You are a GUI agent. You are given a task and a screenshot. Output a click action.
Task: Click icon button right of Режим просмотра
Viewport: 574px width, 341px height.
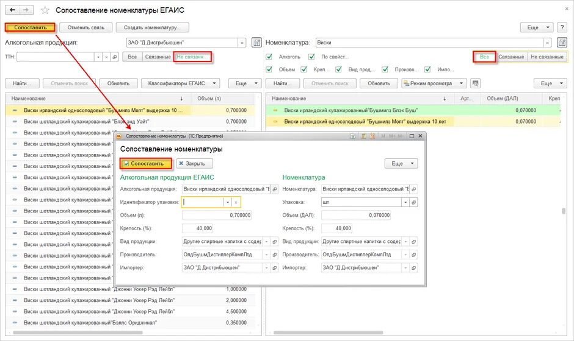click(475, 83)
